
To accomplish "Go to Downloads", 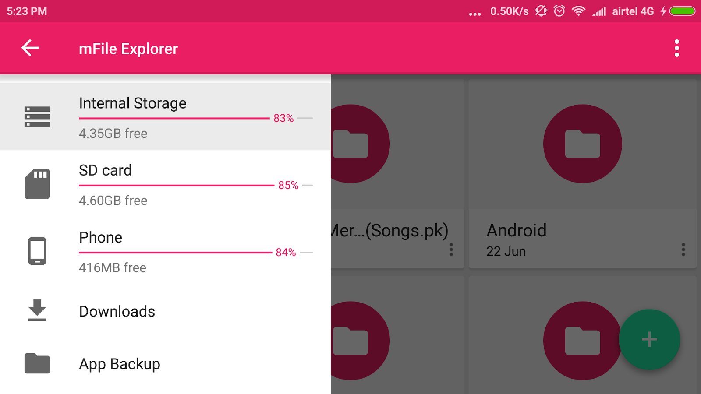I will click(x=117, y=311).
